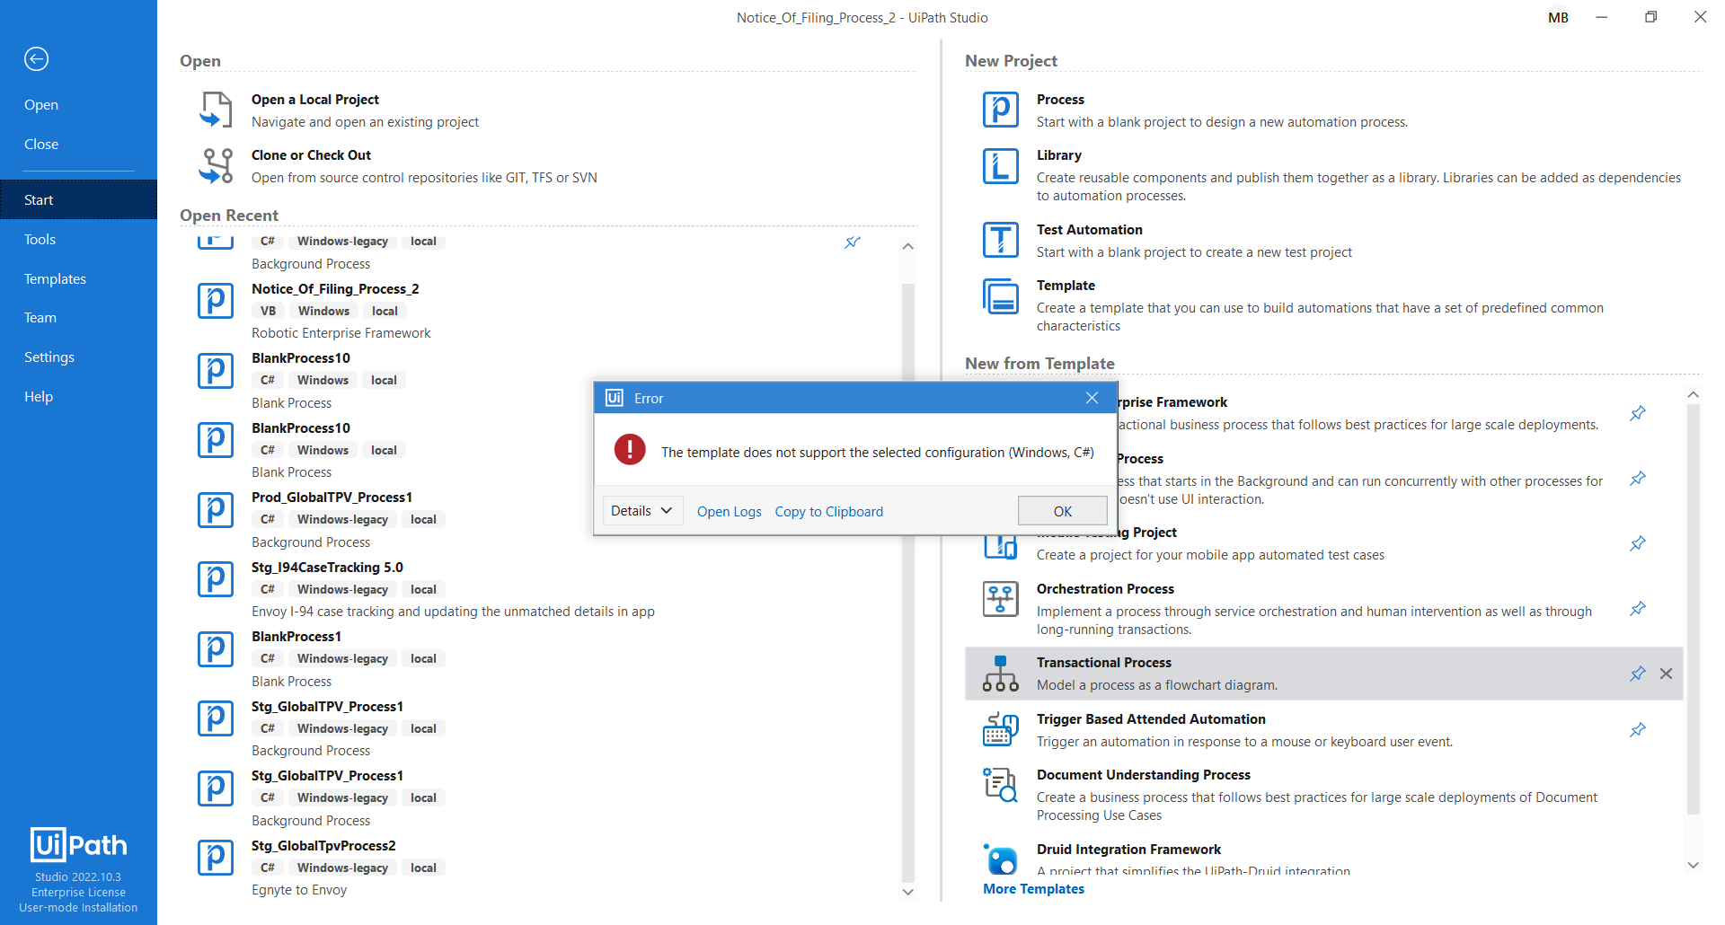This screenshot has width=1725, height=925.
Task: Click the Notice_Of_Filing_Process_2 project icon
Action: 216,301
